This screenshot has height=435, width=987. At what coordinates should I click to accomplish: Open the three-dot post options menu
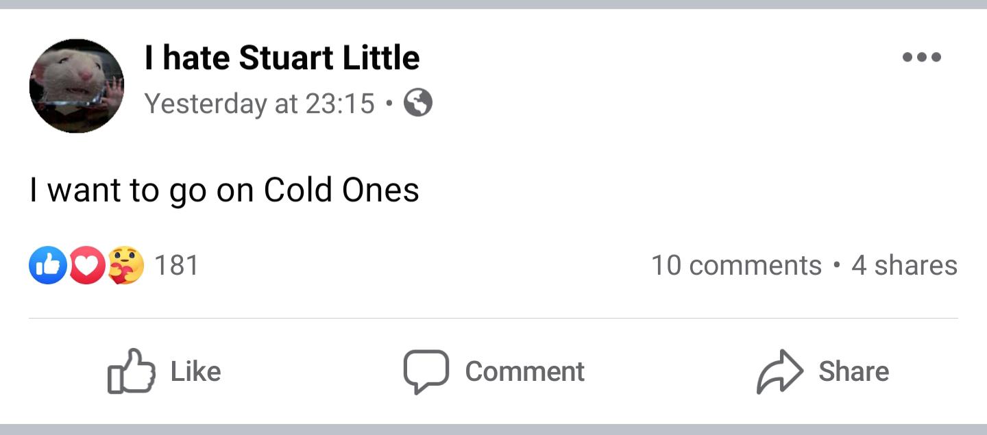tap(922, 58)
